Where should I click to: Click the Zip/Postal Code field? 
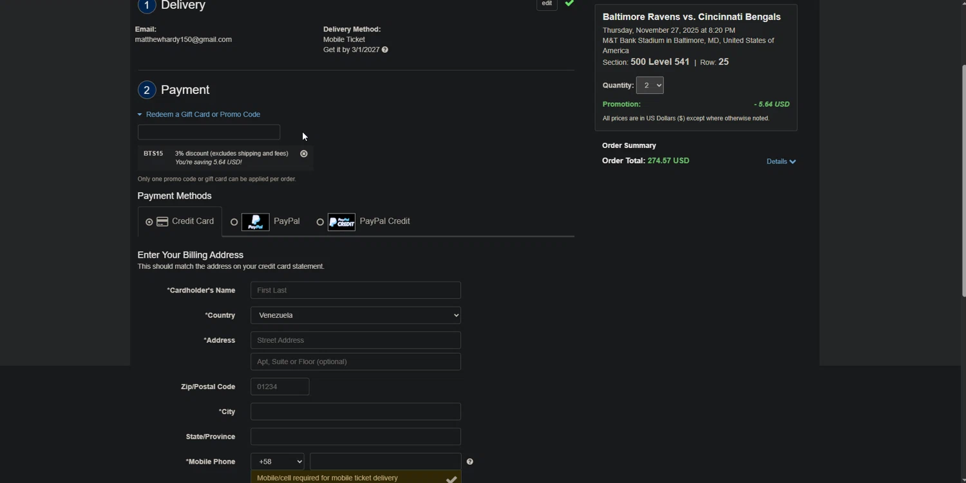pos(280,387)
